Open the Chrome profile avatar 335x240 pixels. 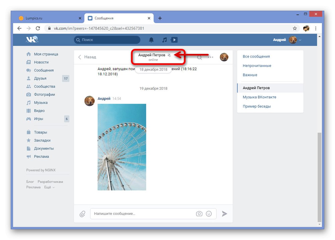click(306, 28)
